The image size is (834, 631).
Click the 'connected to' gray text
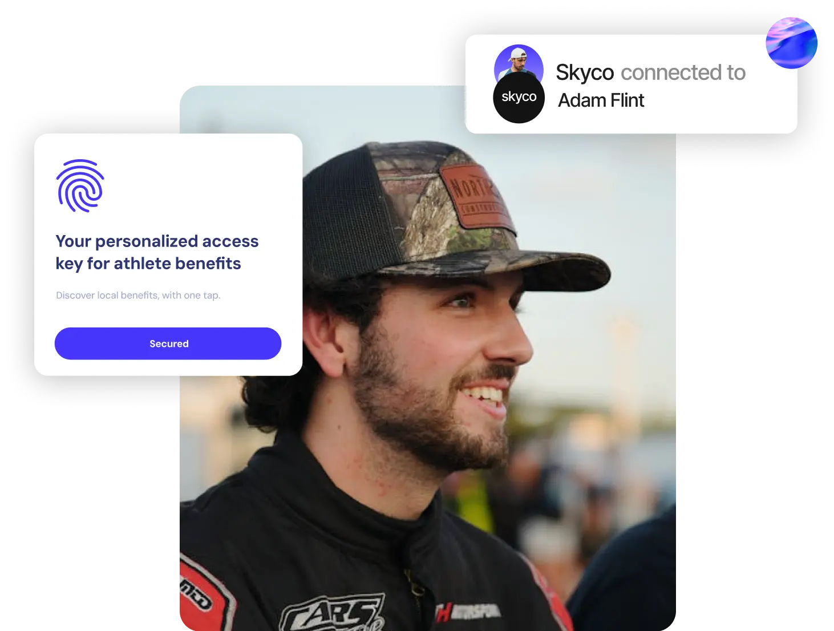click(x=683, y=72)
